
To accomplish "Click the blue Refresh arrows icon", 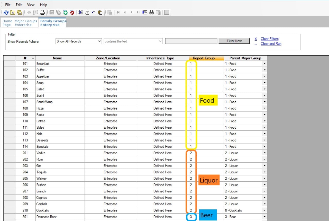I will [6, 12].
